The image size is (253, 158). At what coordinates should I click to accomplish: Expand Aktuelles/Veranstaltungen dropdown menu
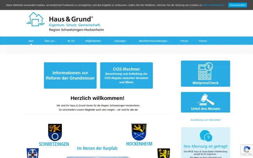point(154,41)
